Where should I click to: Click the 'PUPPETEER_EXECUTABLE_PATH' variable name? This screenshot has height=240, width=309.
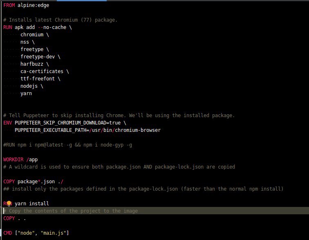coord(50,130)
